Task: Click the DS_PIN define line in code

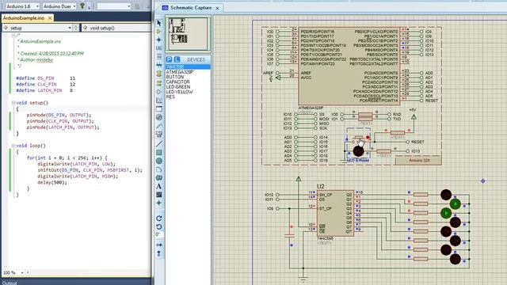Action: [46, 78]
